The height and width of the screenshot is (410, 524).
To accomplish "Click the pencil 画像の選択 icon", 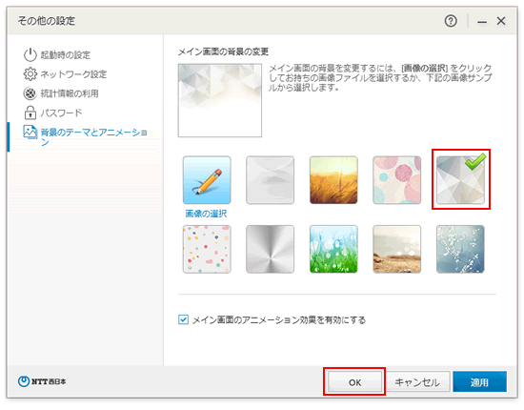I will click(x=207, y=180).
